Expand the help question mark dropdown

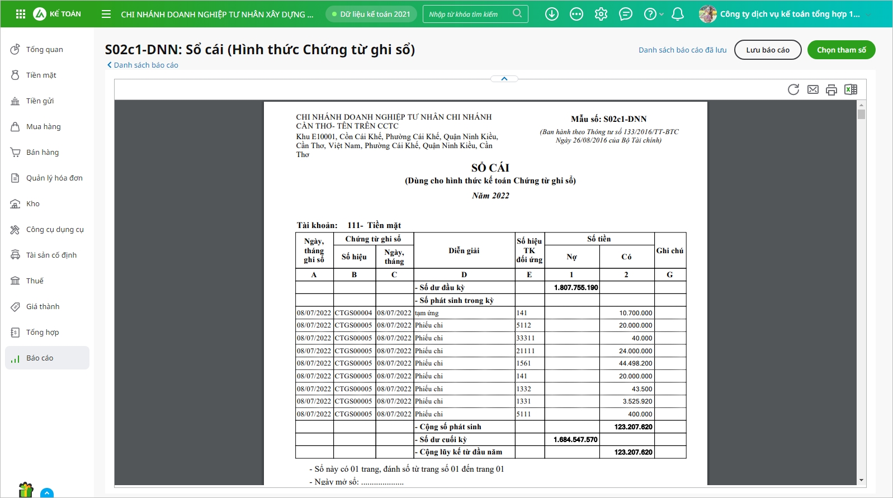(653, 14)
